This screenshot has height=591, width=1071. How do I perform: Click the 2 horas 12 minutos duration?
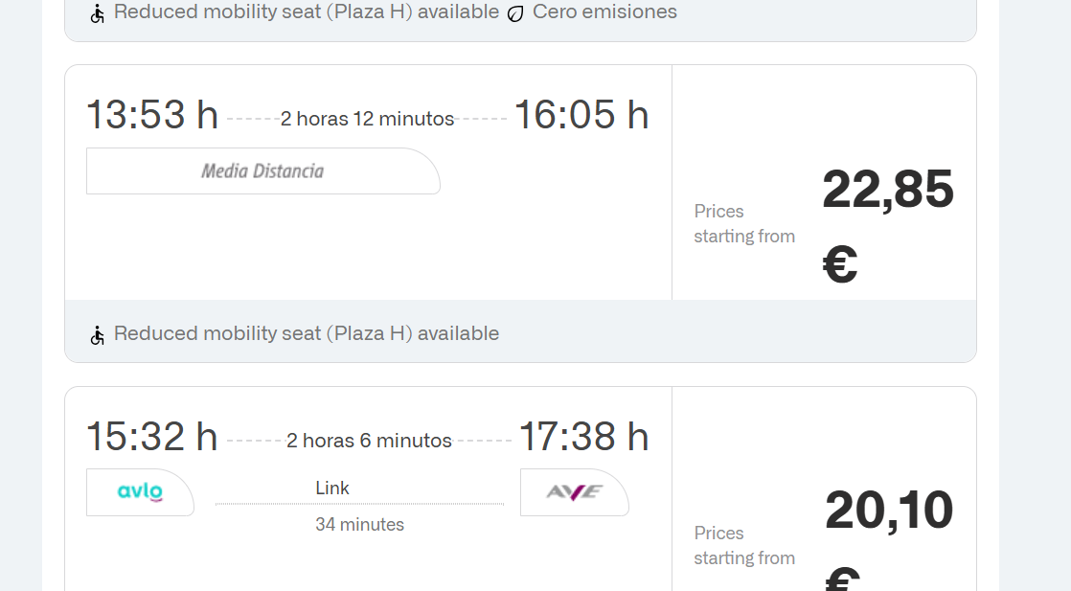click(367, 119)
